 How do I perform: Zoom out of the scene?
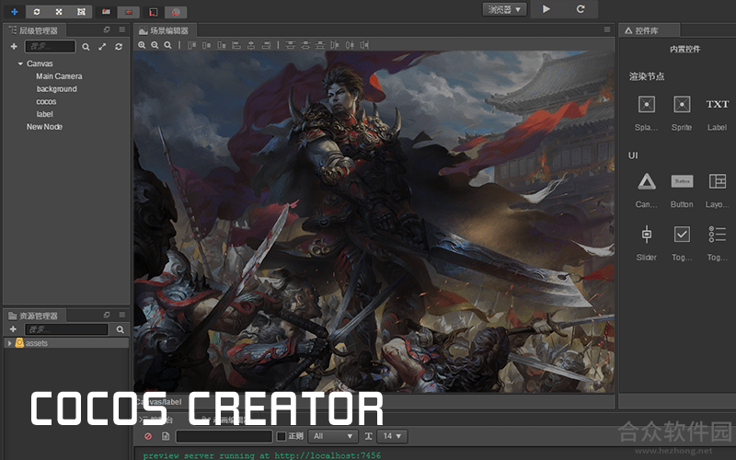155,45
